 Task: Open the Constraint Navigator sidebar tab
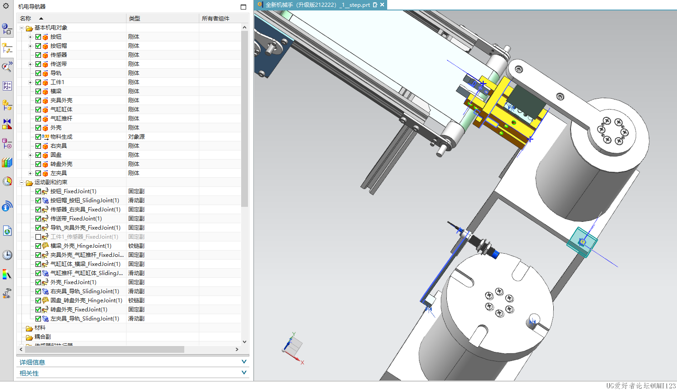tap(7, 124)
